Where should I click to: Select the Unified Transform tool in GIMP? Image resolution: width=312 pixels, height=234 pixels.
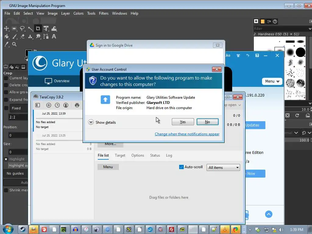point(46,29)
